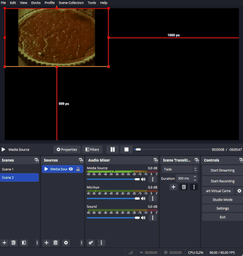Open the Profile menu
The height and width of the screenshot is (256, 243).
pyautogui.click(x=50, y=3)
